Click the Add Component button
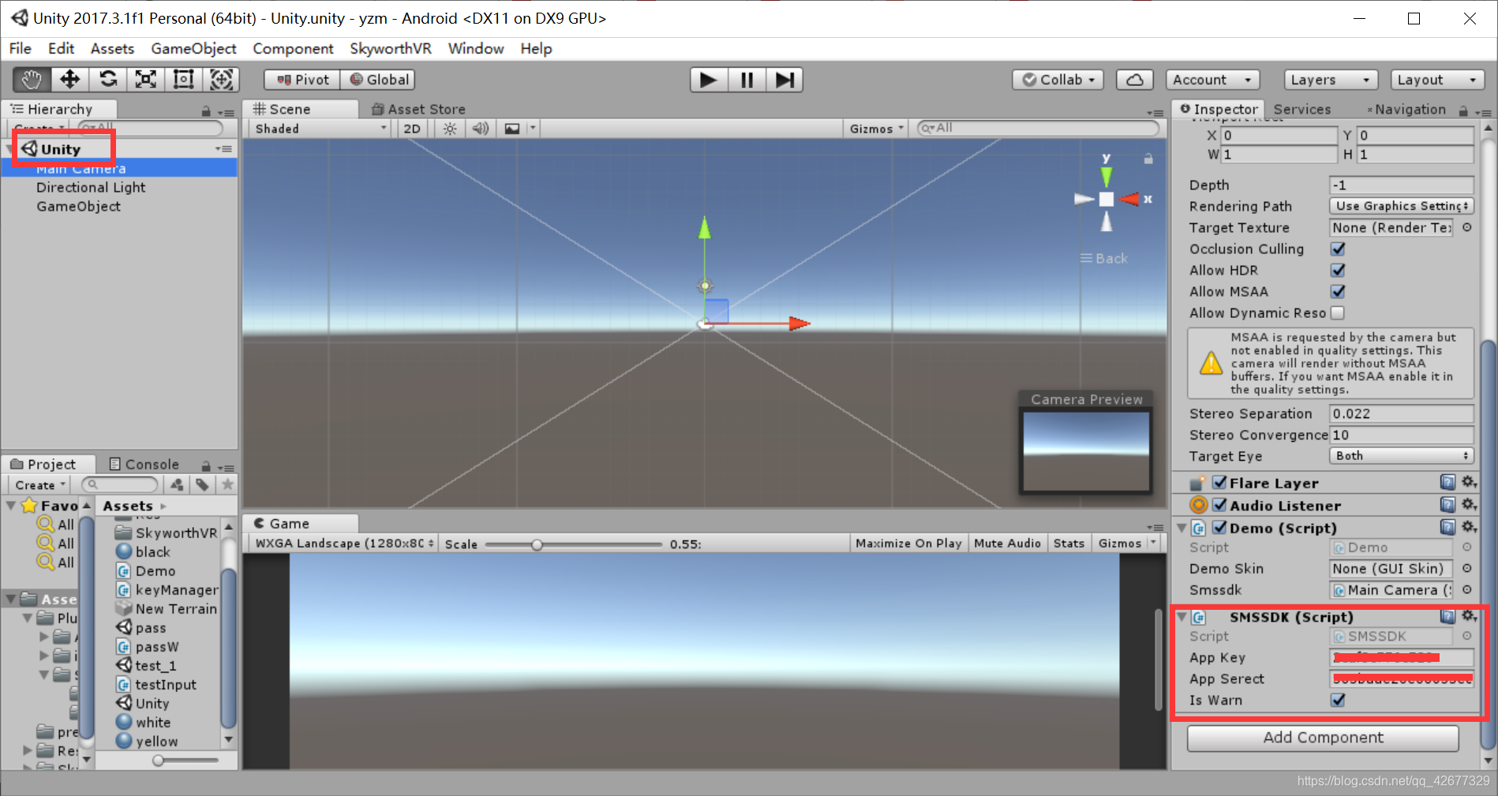The width and height of the screenshot is (1498, 796). coord(1323,738)
